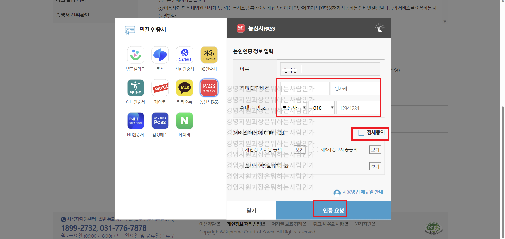
Task: Select the 개인정보 이용 동의 radio button
Action: pos(240,149)
